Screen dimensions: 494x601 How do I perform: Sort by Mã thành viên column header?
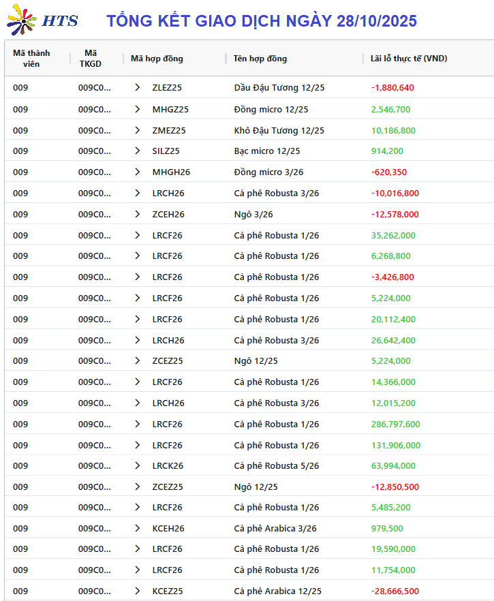[31, 58]
